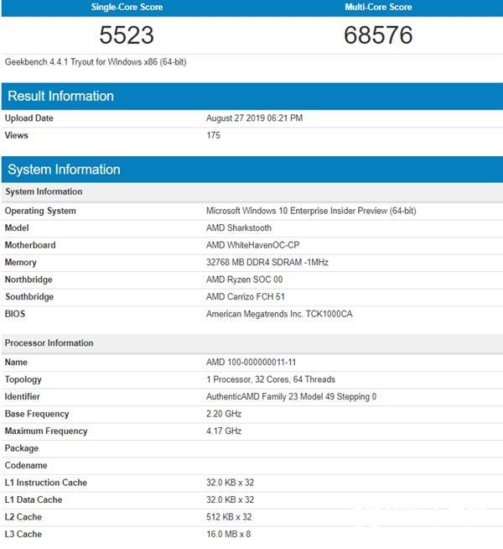Click the Southbridge label
This screenshot has height=549, width=503.
click(29, 296)
